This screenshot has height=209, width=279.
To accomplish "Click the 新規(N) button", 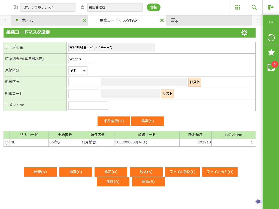I will pyautogui.click(x=40, y=172).
